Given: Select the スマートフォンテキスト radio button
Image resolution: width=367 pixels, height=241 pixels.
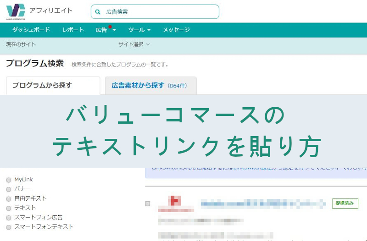Looking at the screenshot, I should tap(9, 227).
